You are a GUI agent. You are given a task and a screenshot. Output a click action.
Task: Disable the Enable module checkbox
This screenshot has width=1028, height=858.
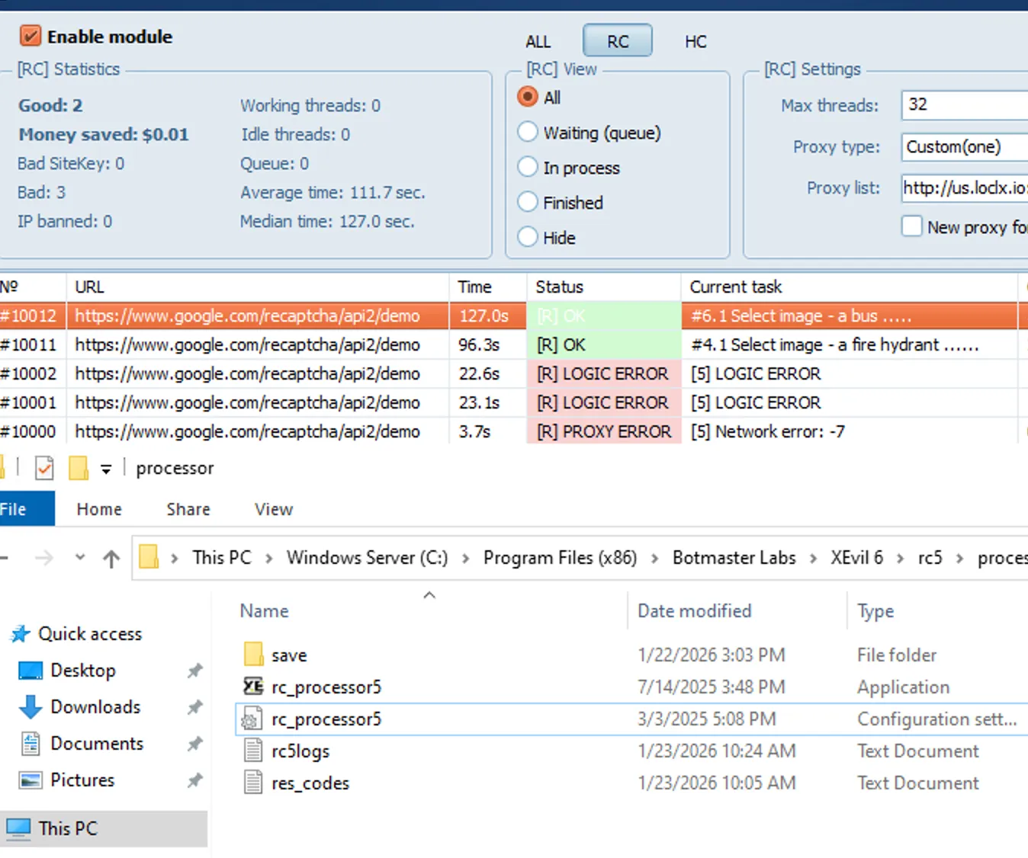(x=30, y=35)
